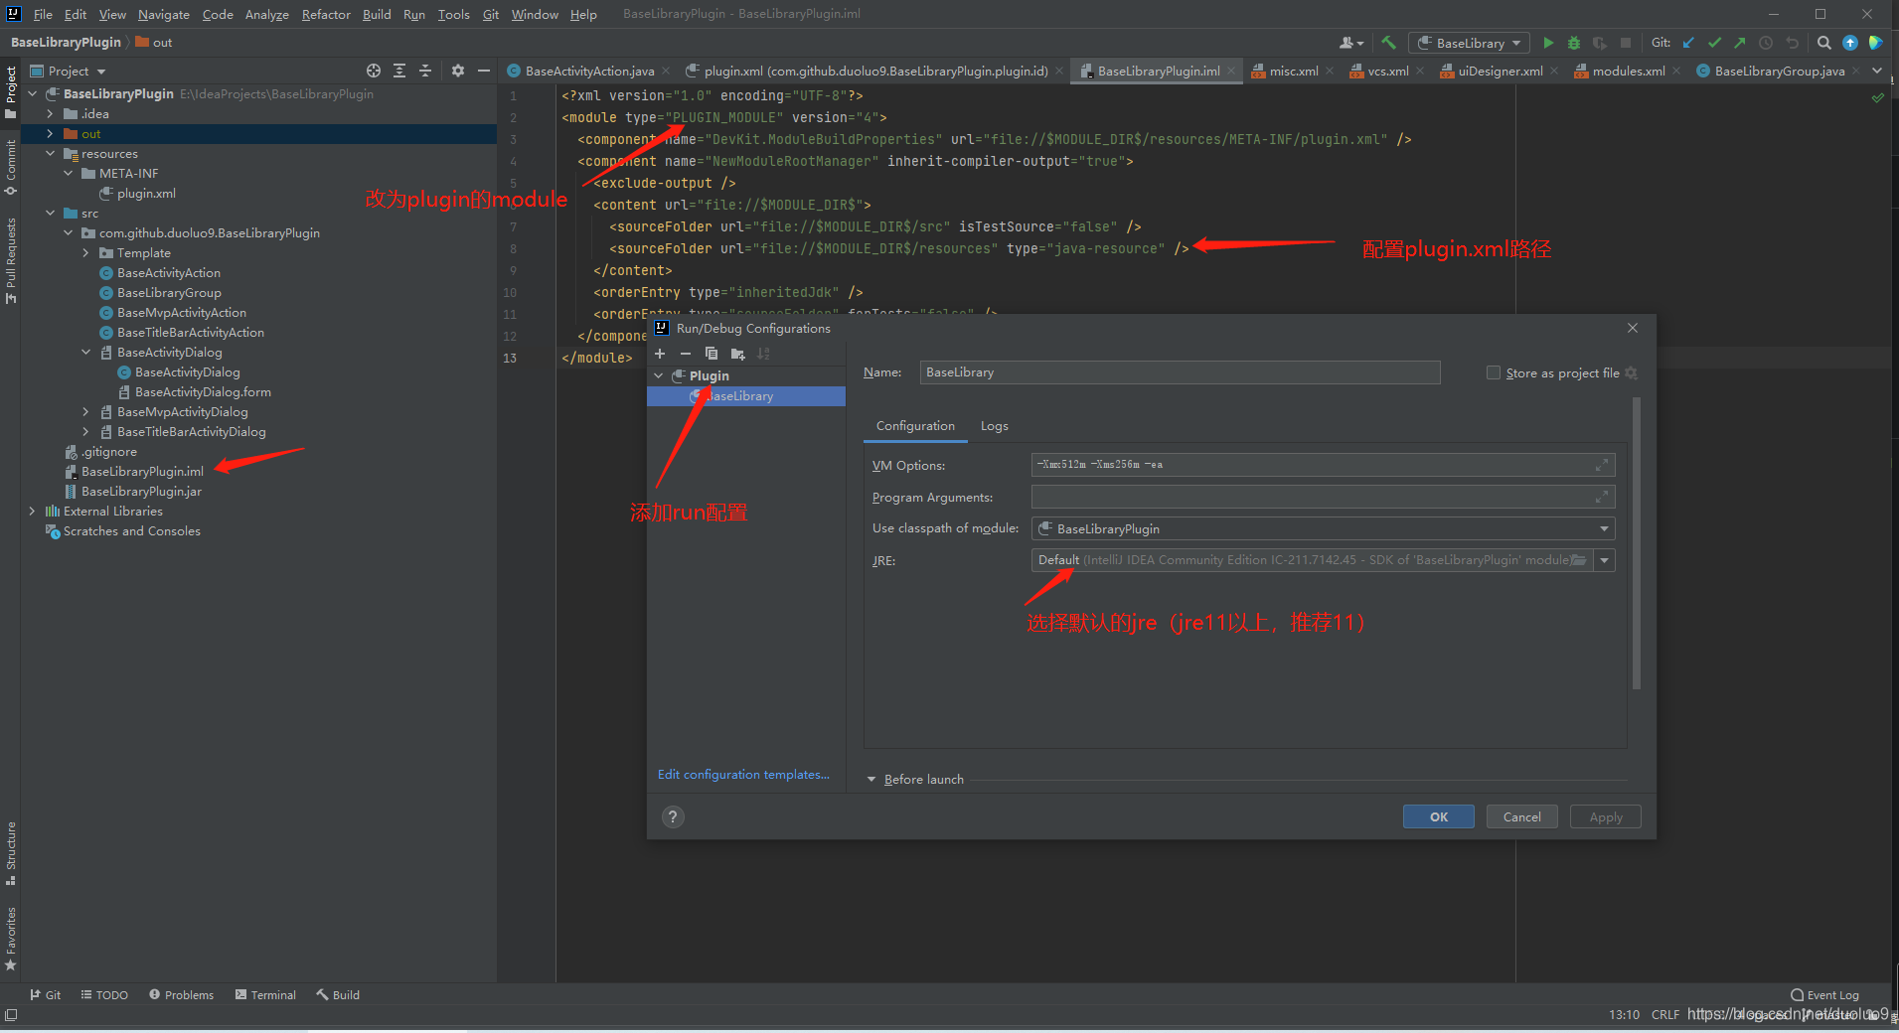Remove selected run configuration minus icon
This screenshot has height=1033, width=1899.
[x=686, y=354]
